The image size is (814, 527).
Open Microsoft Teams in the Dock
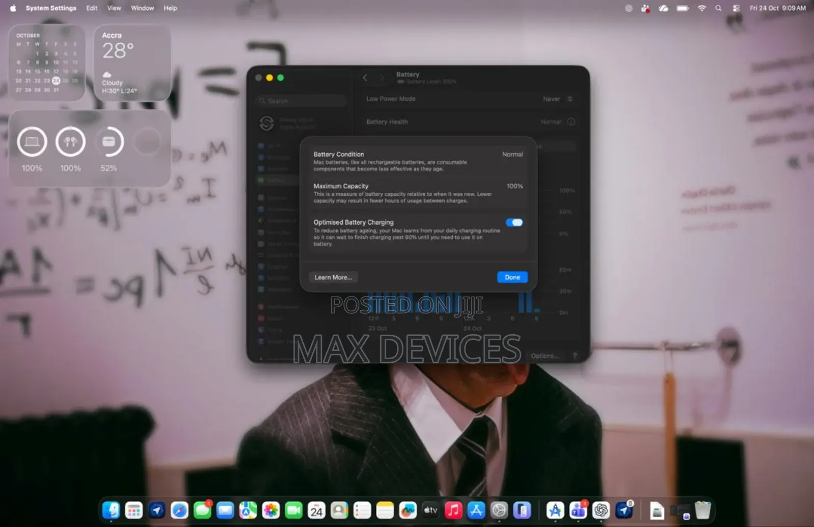578,510
